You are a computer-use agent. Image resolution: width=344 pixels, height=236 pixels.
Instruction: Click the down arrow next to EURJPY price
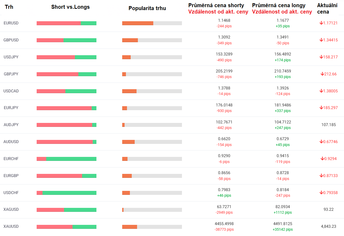321,108
